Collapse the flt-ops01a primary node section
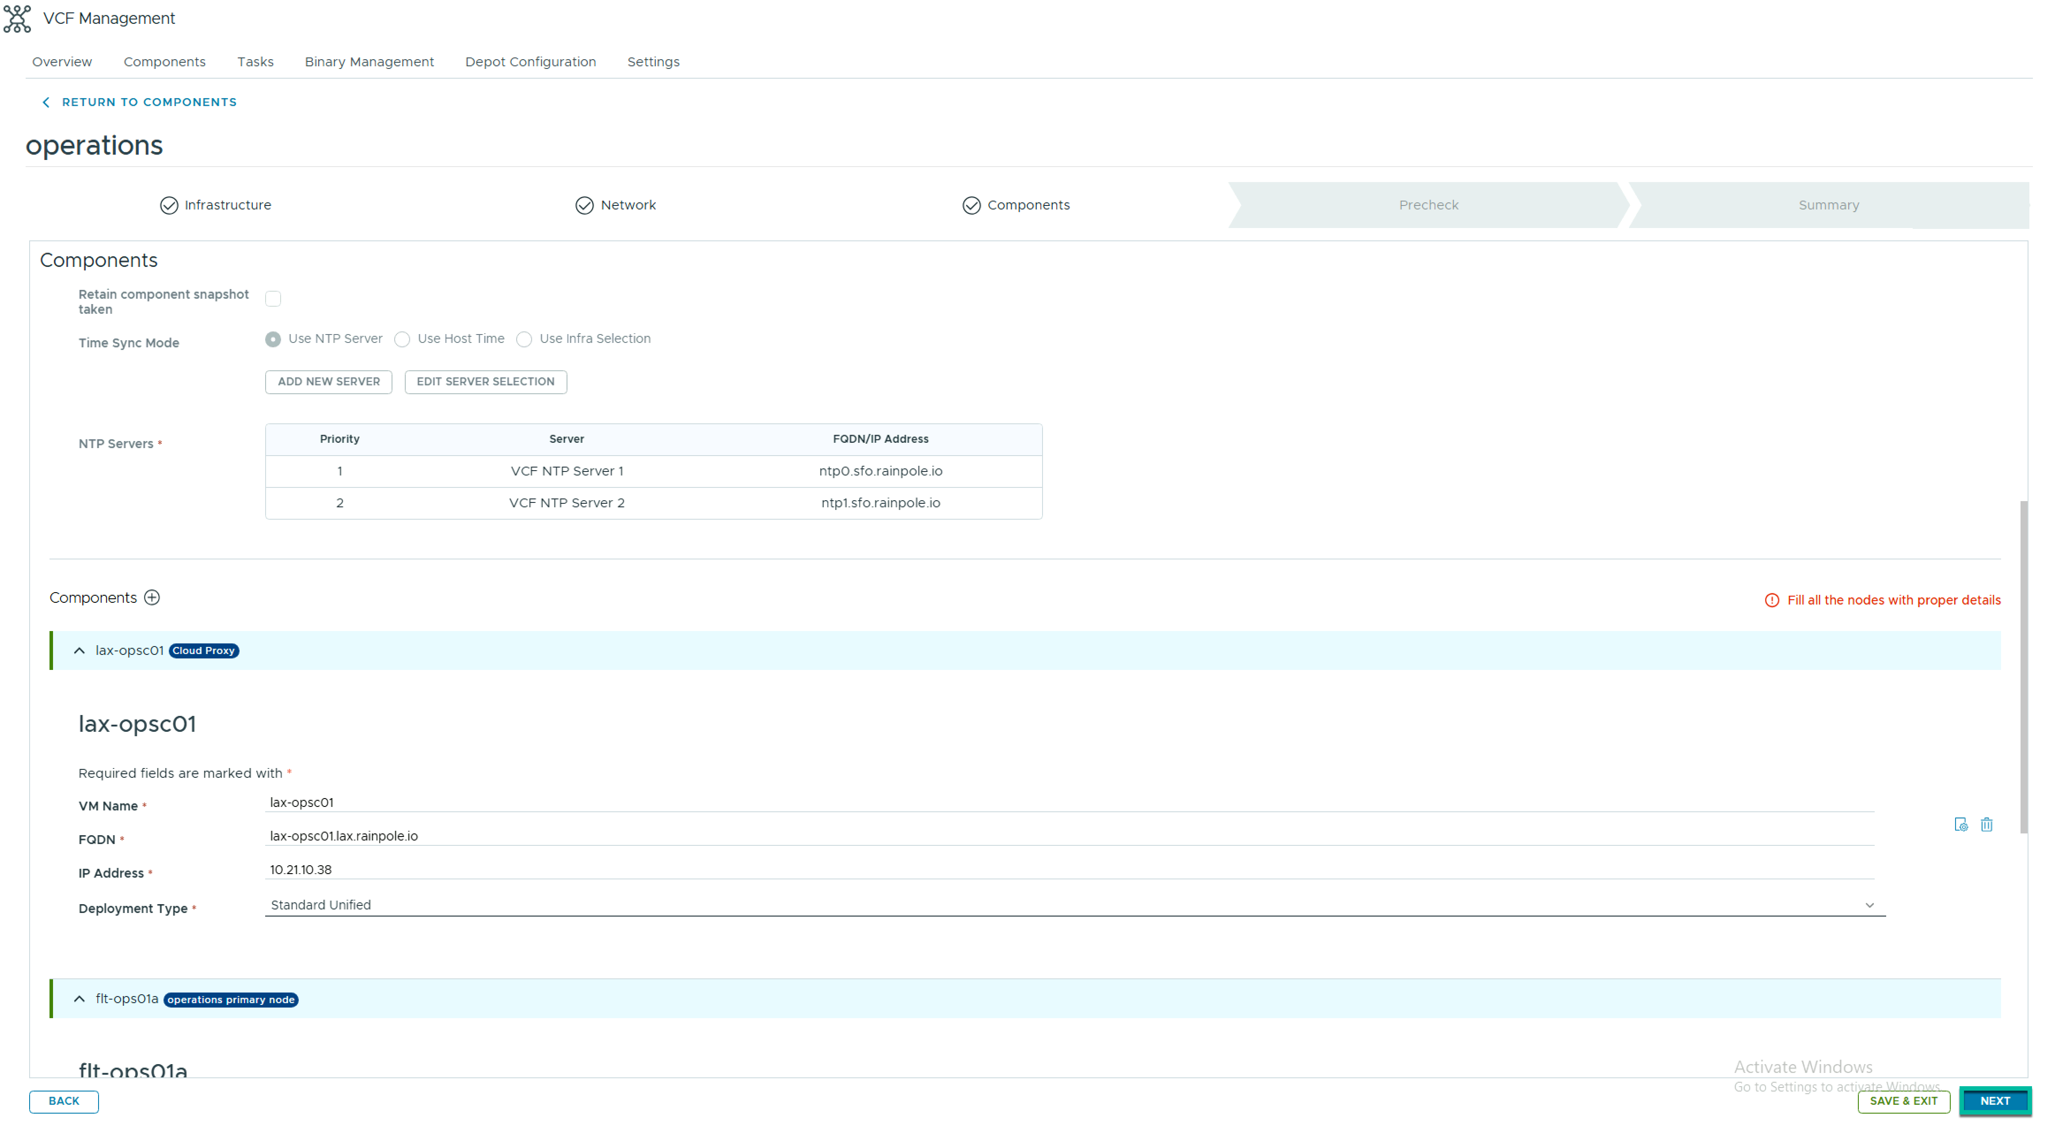The width and height of the screenshot is (2055, 1141). point(79,999)
